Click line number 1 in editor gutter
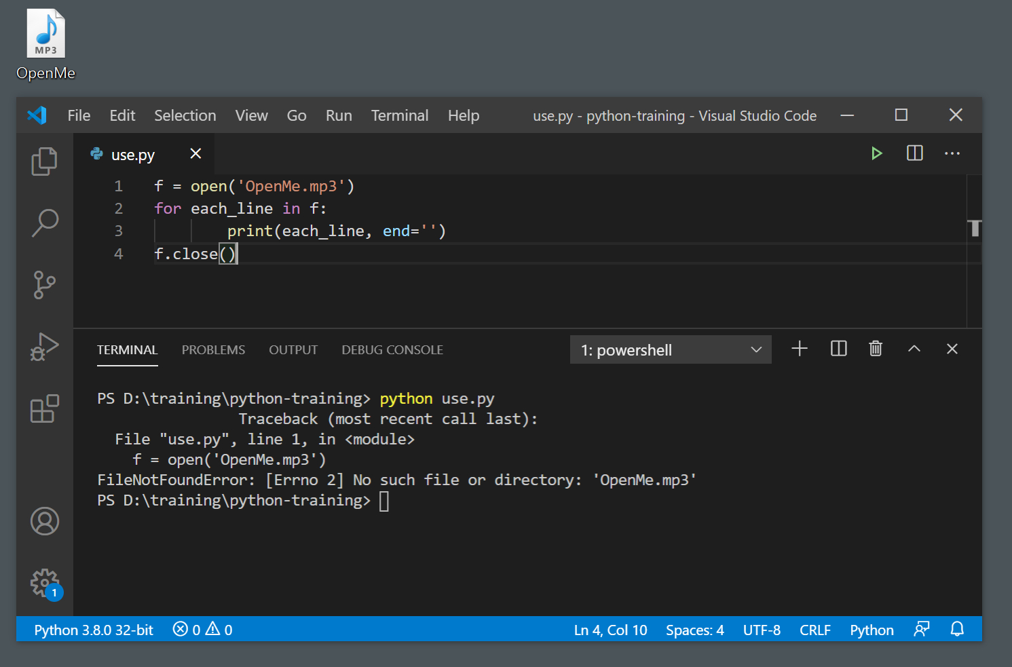The width and height of the screenshot is (1012, 667). (118, 186)
